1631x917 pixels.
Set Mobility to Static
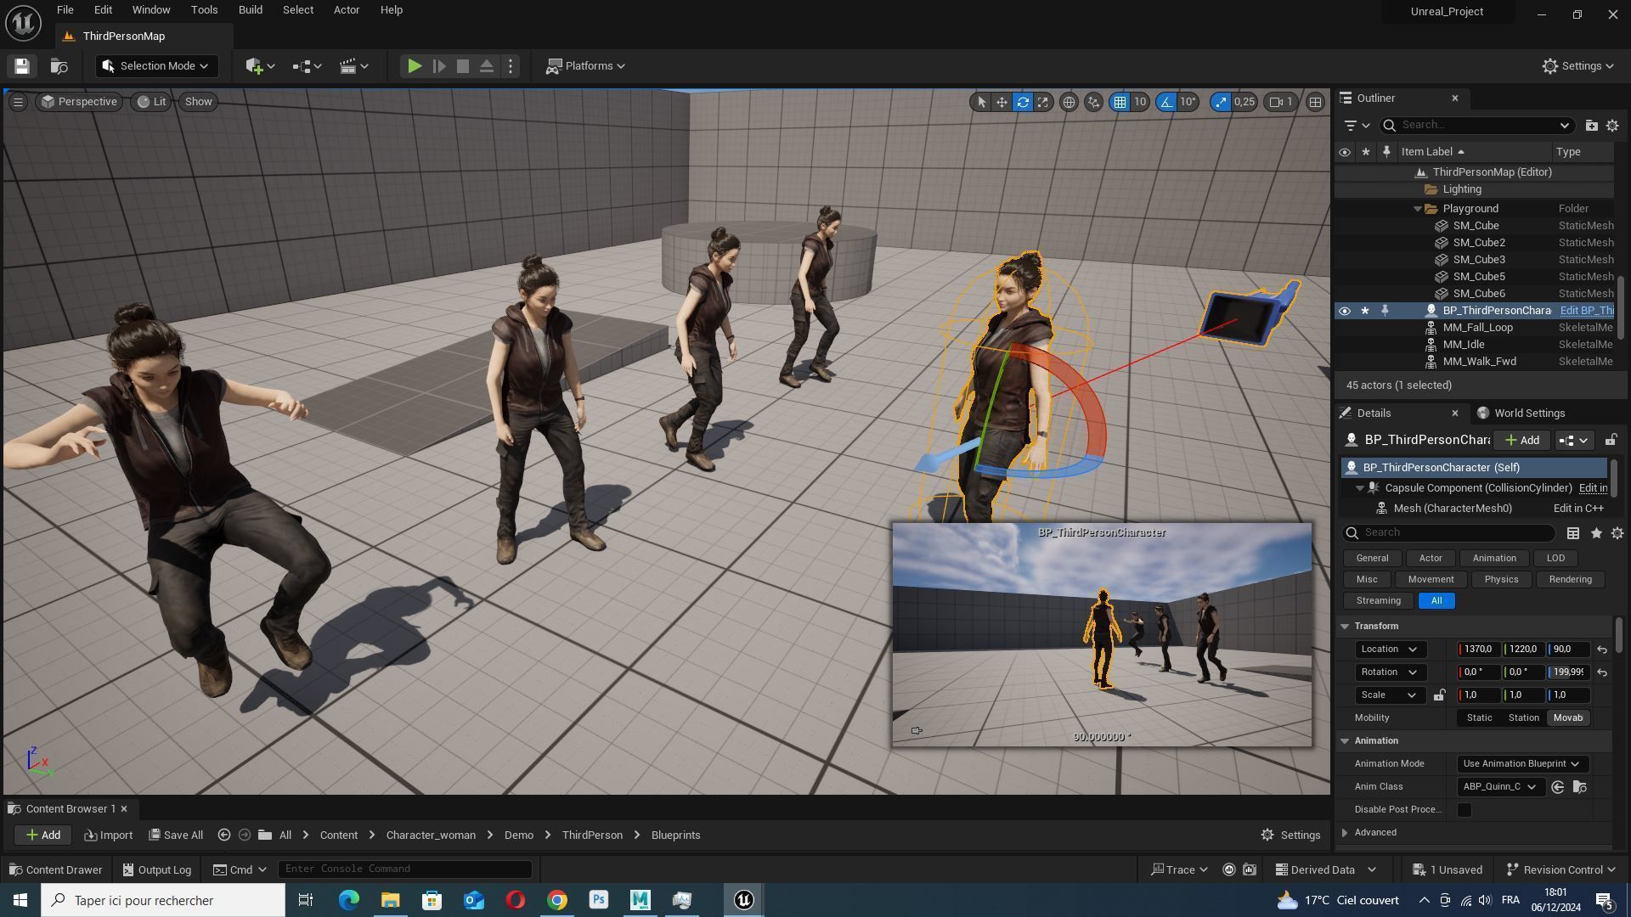pyautogui.click(x=1479, y=718)
